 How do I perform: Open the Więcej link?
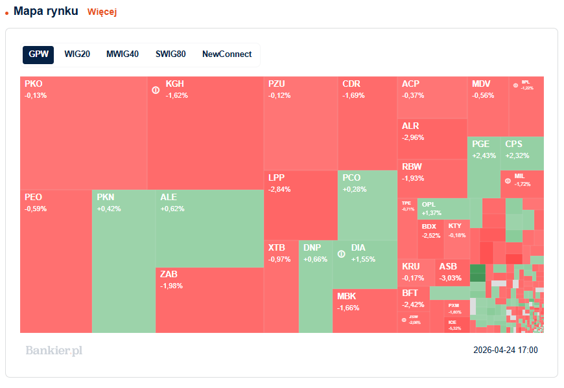coord(102,12)
